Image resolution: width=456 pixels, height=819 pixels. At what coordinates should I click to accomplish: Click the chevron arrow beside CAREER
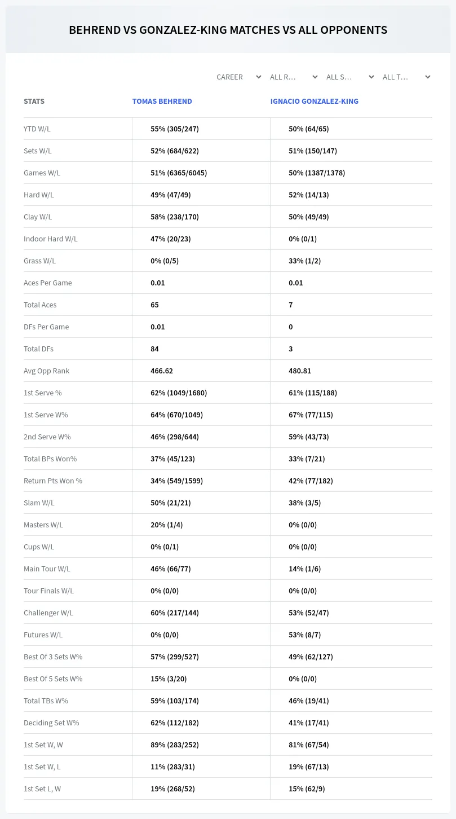[259, 77]
